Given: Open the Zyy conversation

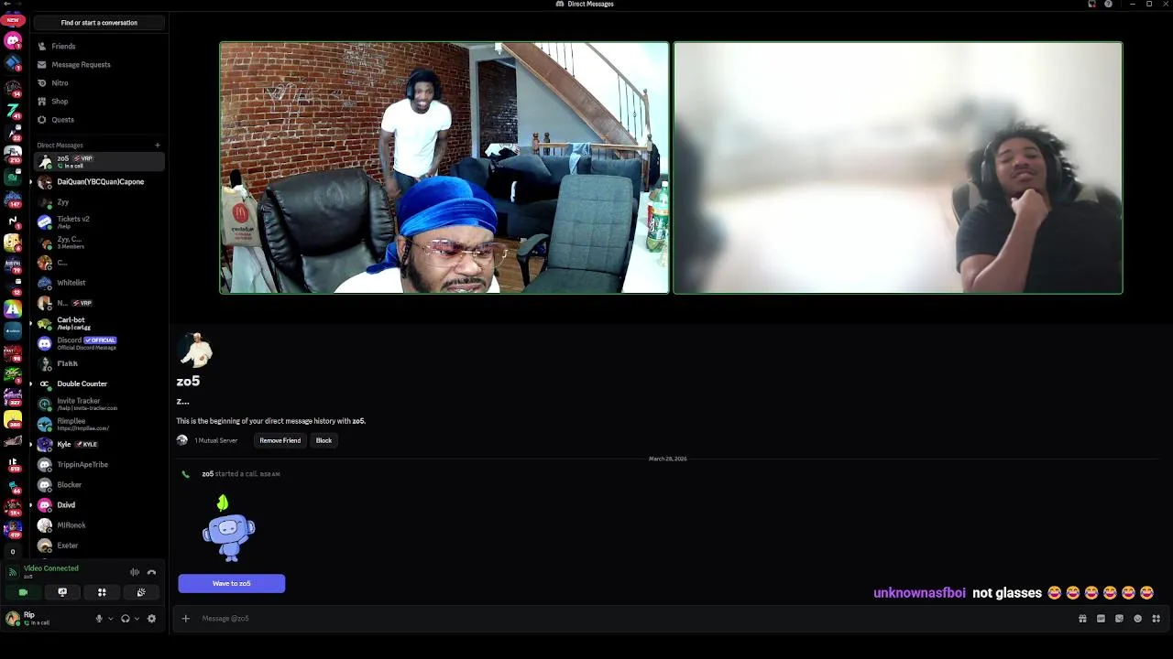Looking at the screenshot, I should tap(99, 201).
